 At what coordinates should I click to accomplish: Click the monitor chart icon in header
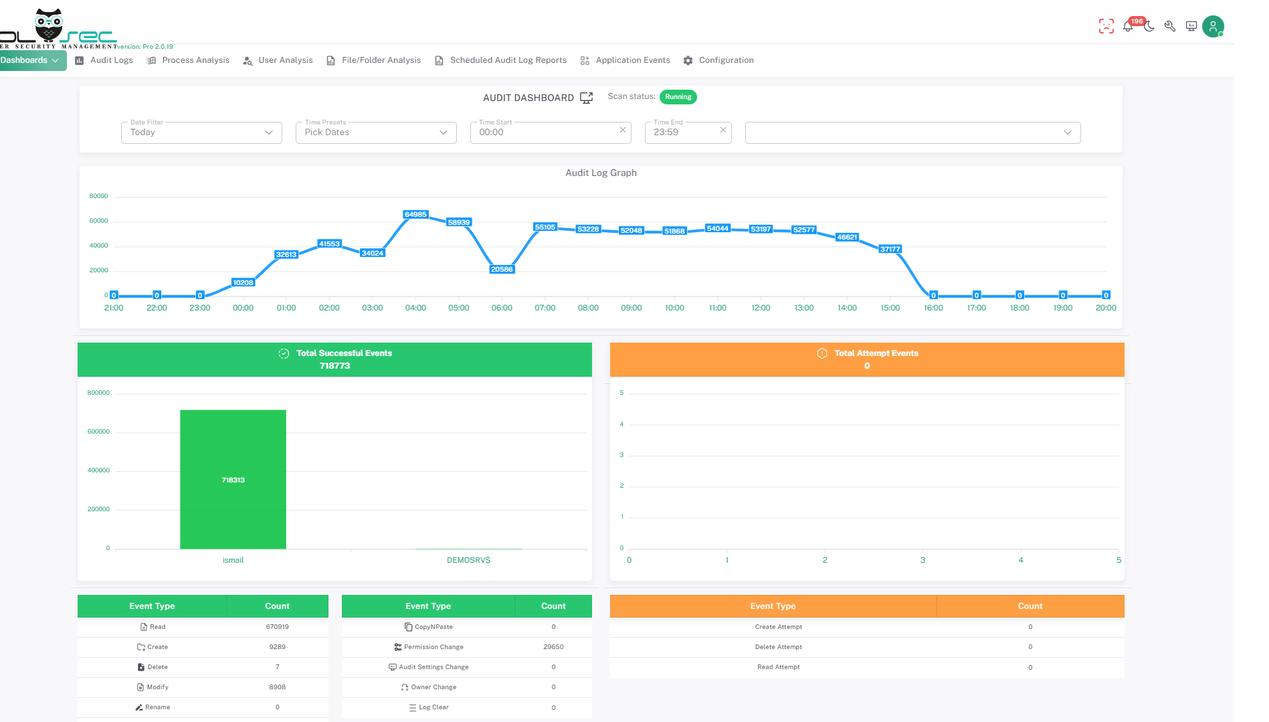tap(1191, 27)
